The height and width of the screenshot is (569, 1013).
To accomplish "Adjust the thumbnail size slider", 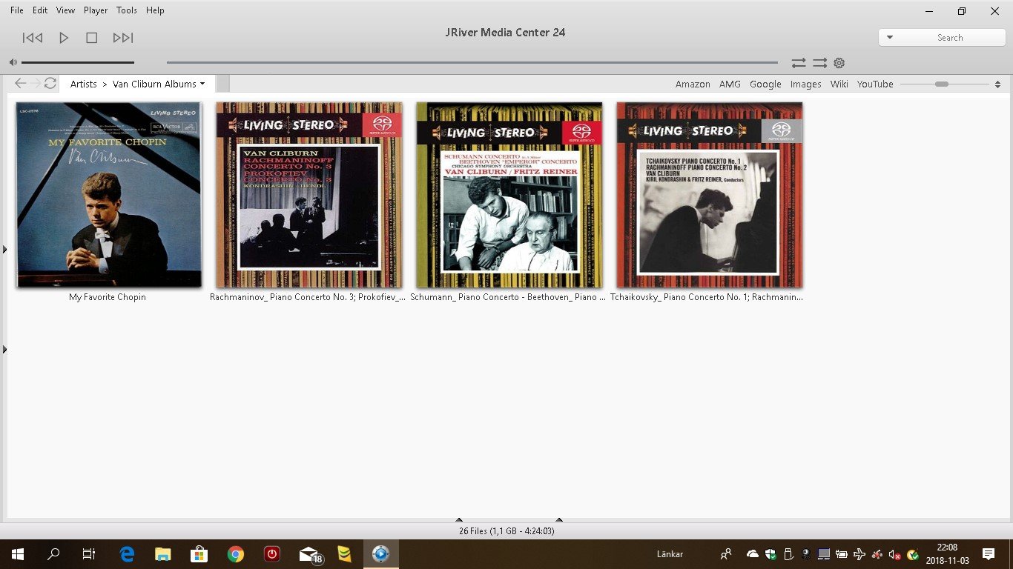I will [942, 84].
